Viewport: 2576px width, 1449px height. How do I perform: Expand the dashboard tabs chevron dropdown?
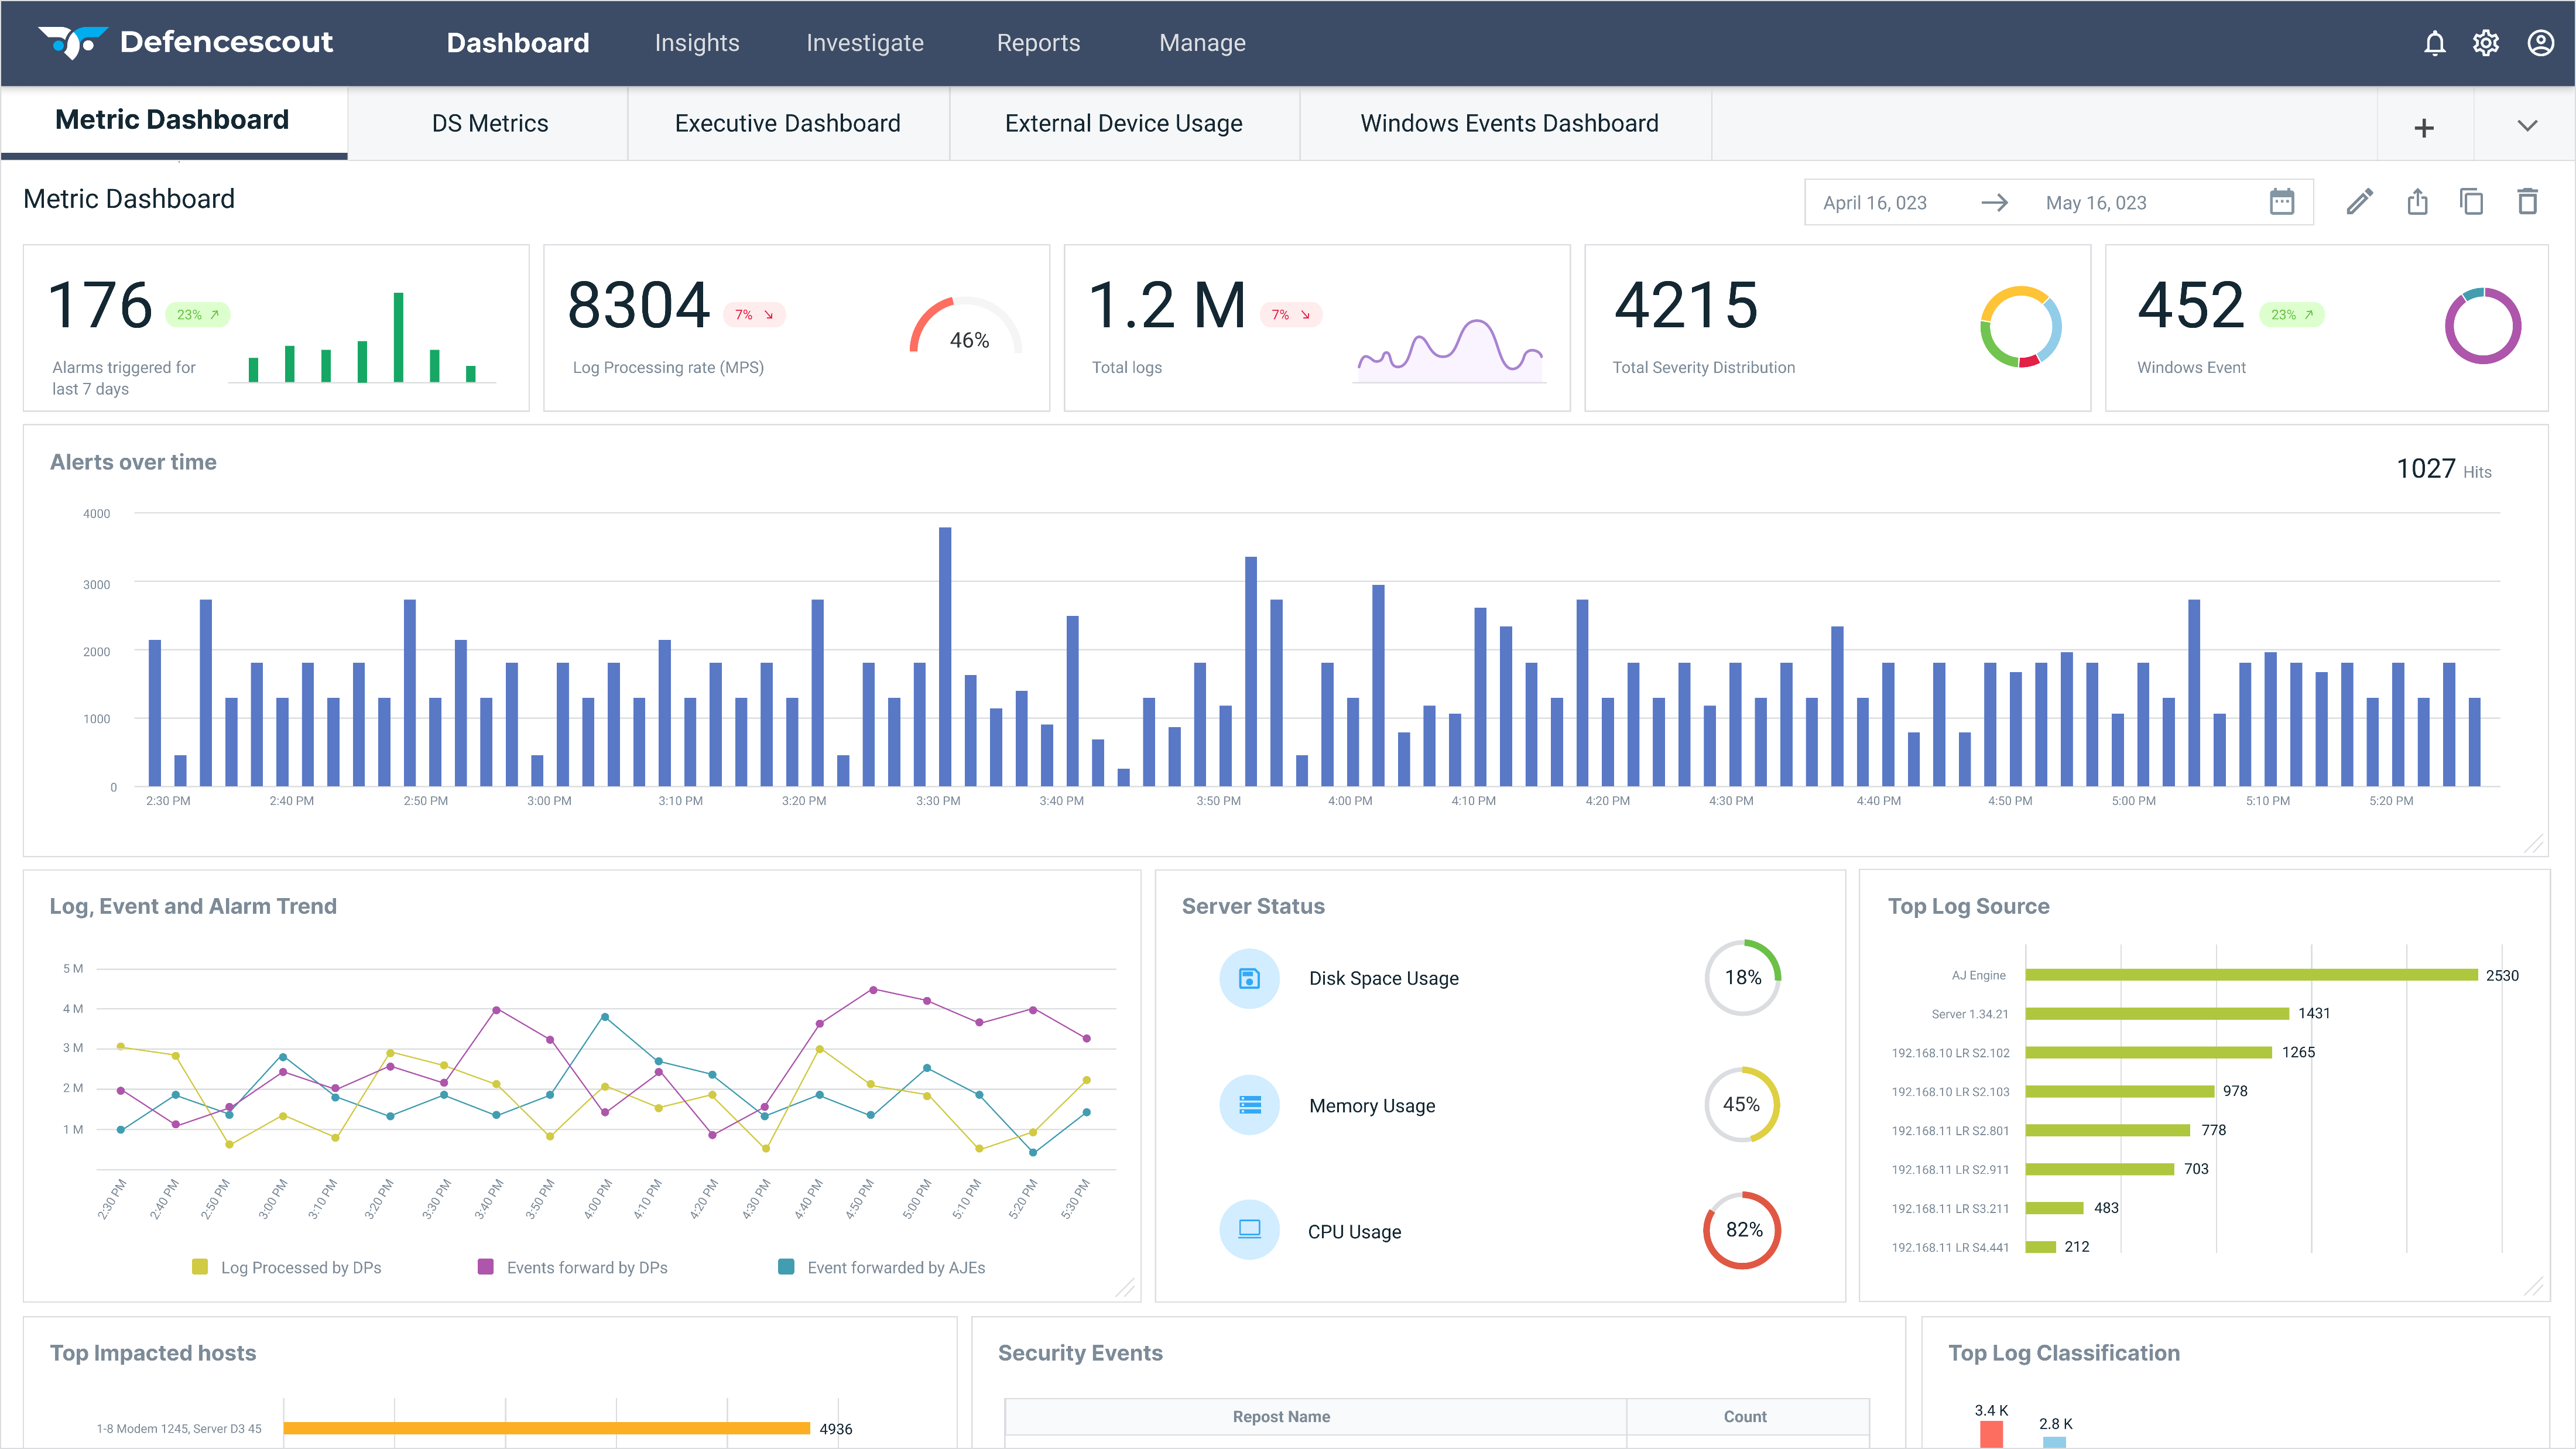pyautogui.click(x=2527, y=126)
